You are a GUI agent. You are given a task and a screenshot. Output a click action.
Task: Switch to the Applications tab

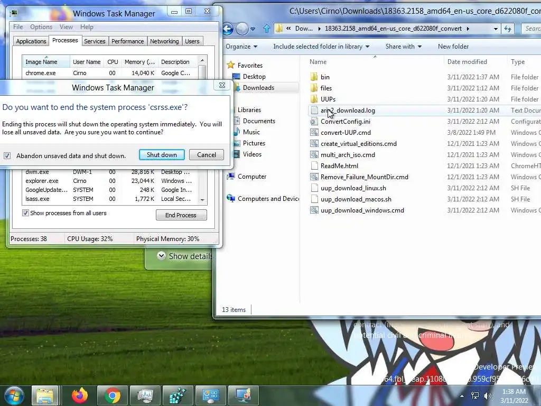coord(31,41)
